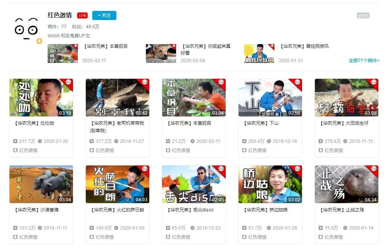The image size is (384, 248).
Task: Click the clock icon beside 2019-12-23
Action: (192, 228)
